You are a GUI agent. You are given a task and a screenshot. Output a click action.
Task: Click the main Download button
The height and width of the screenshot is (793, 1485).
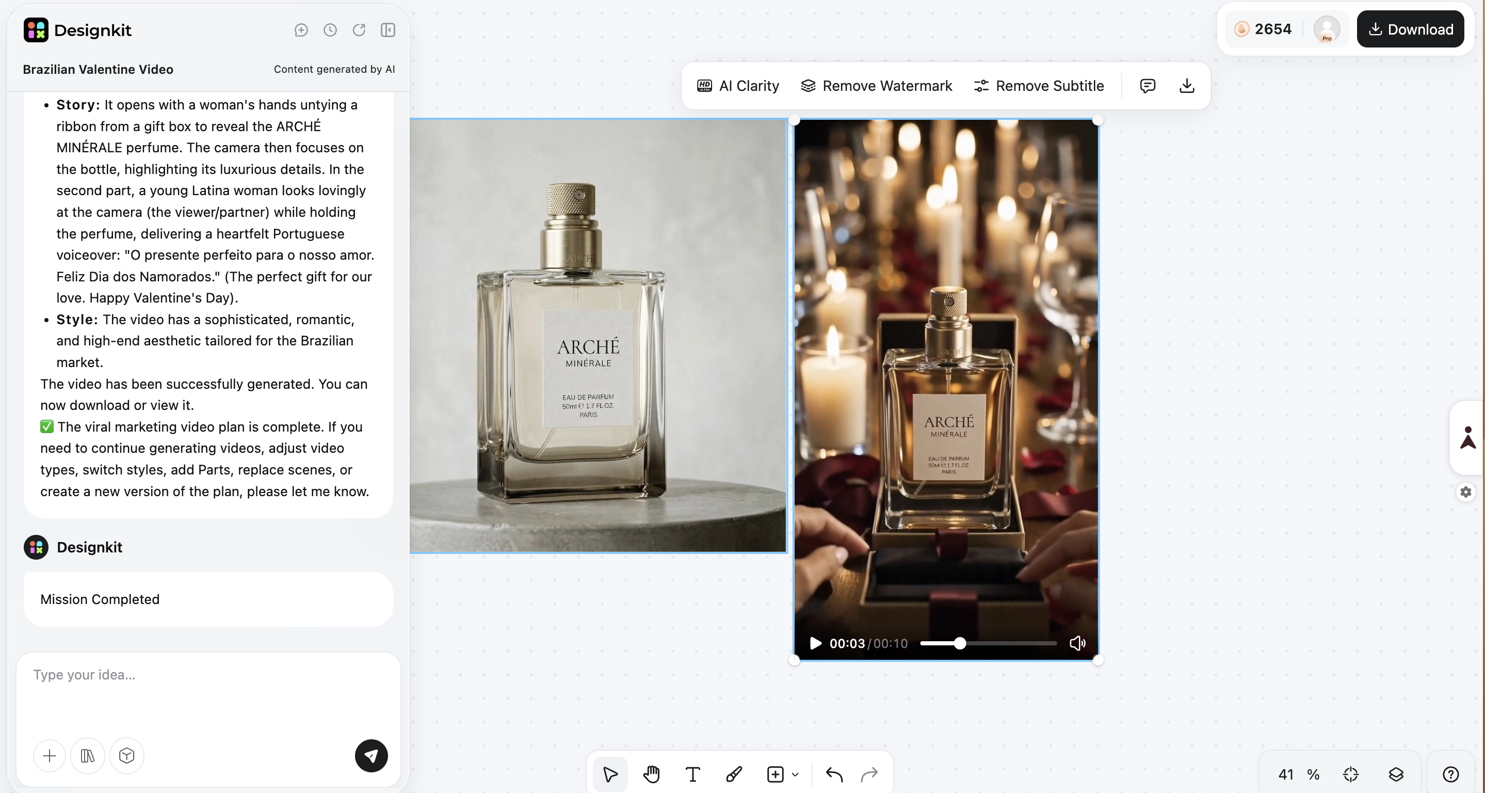pos(1411,29)
